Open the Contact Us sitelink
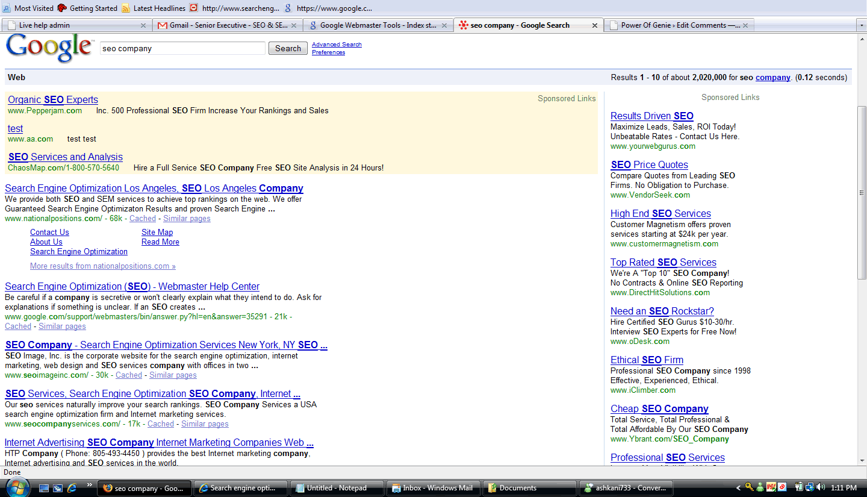This screenshot has width=867, height=497. tap(49, 233)
